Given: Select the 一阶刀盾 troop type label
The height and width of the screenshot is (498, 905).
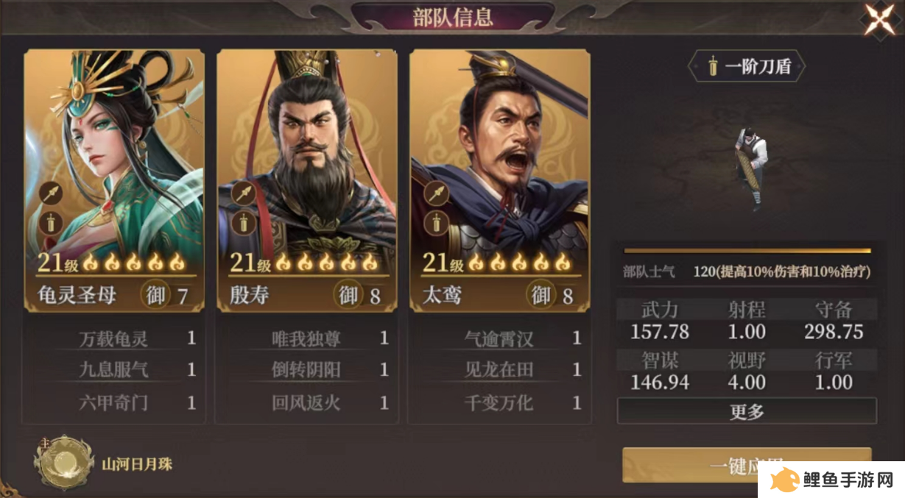Looking at the screenshot, I should pyautogui.click(x=747, y=67).
